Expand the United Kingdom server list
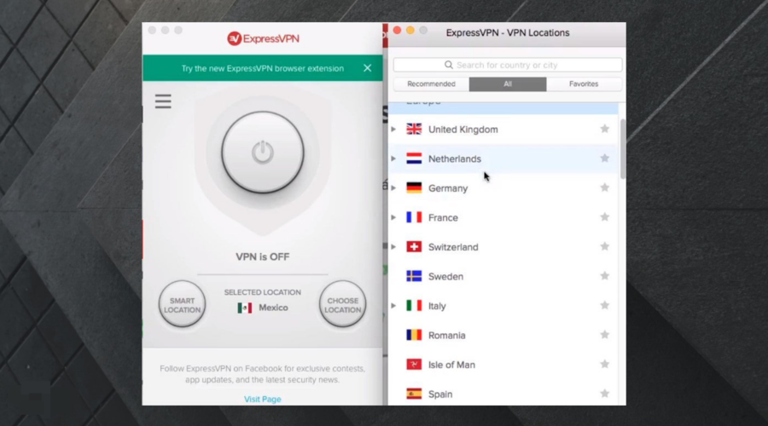 pyautogui.click(x=393, y=130)
